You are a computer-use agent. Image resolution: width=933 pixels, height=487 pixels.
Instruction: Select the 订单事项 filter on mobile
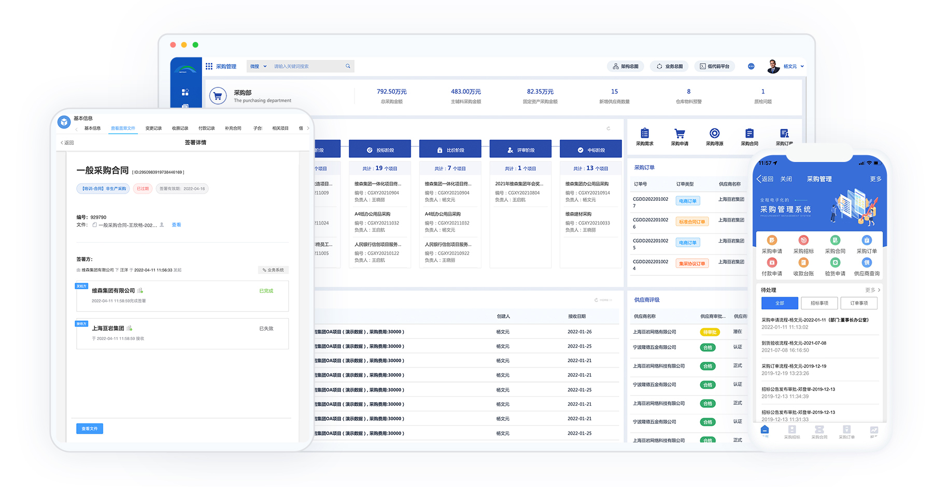coord(858,303)
